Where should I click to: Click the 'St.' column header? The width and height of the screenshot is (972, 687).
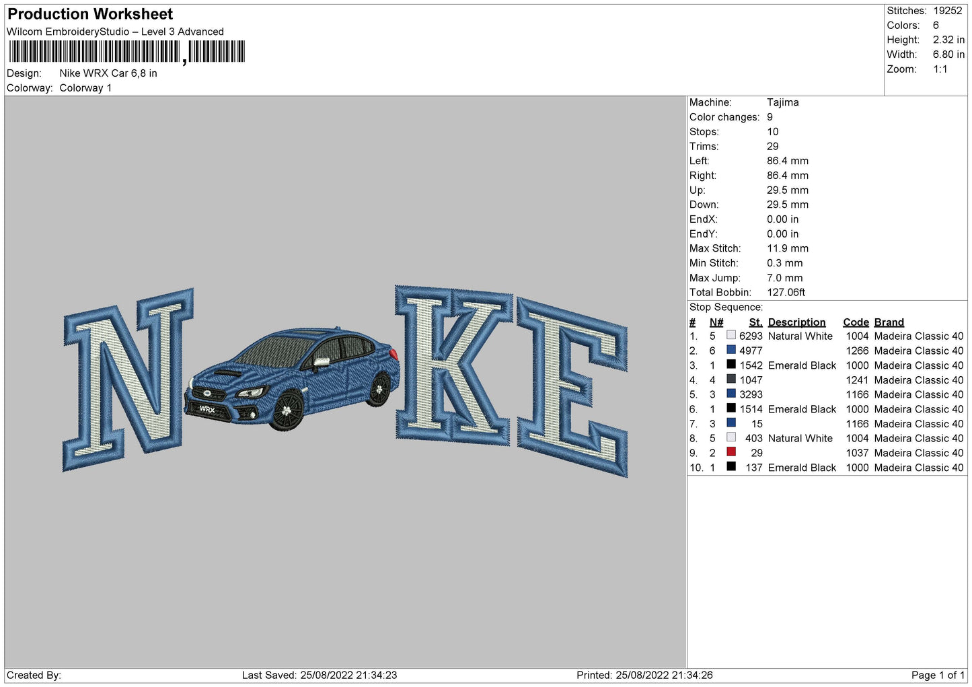(x=755, y=322)
